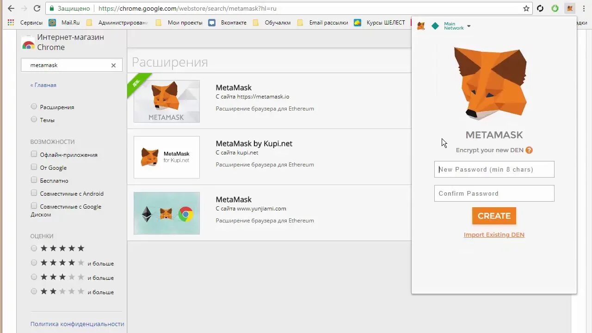592x333 pixels.
Task: Open the Вконтакте bookmark
Action: (228, 22)
